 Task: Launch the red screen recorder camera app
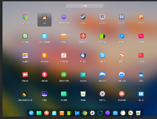click(25, 75)
